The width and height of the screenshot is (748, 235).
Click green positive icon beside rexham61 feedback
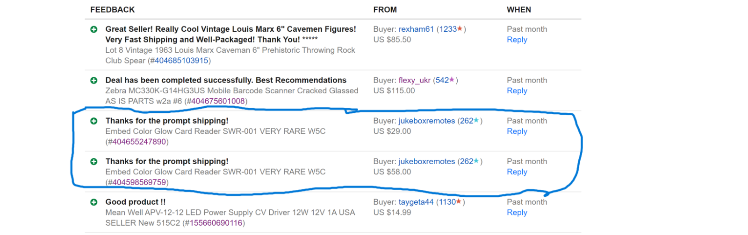(x=94, y=29)
